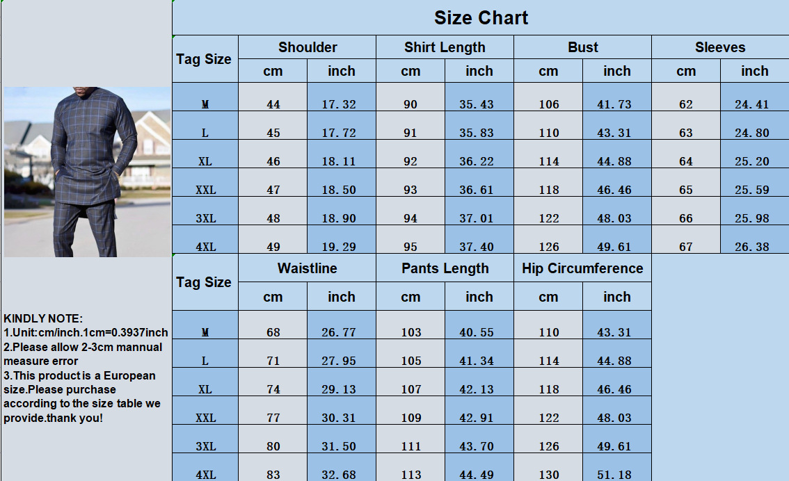Select the 17.32 shoulder inch cell
This screenshot has width=789, height=481.
click(x=339, y=104)
